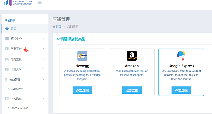Expand the 营销中心 chevron
This screenshot has width=212, height=114.
tap(43, 38)
